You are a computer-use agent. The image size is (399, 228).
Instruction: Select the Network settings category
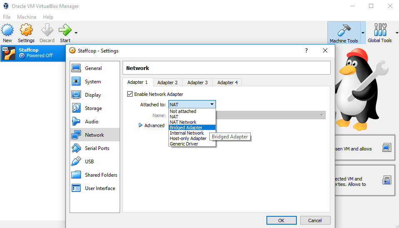pyautogui.click(x=95, y=135)
